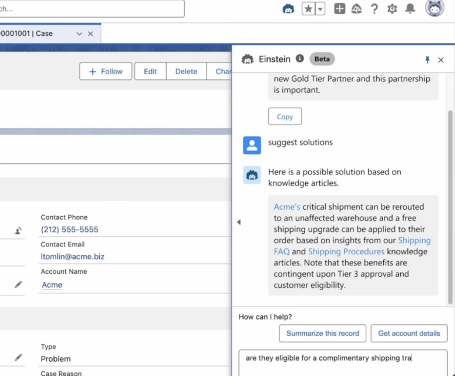Open the favorites list dropdown arrow
This screenshot has height=376, width=455.
(x=320, y=9)
